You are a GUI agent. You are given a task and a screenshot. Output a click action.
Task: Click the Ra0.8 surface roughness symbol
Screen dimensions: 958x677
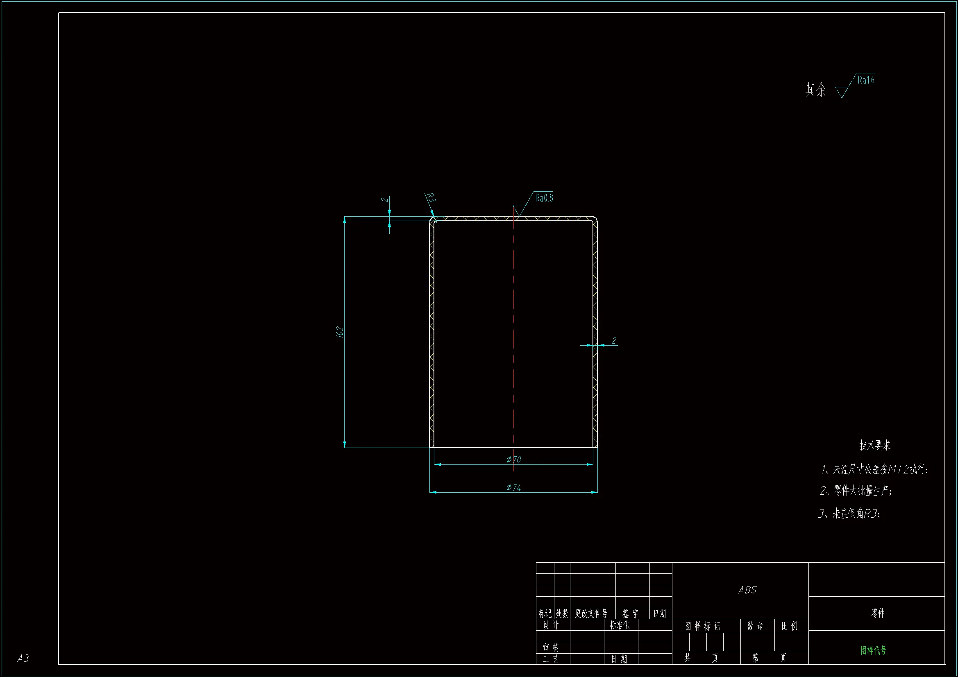[x=543, y=198]
